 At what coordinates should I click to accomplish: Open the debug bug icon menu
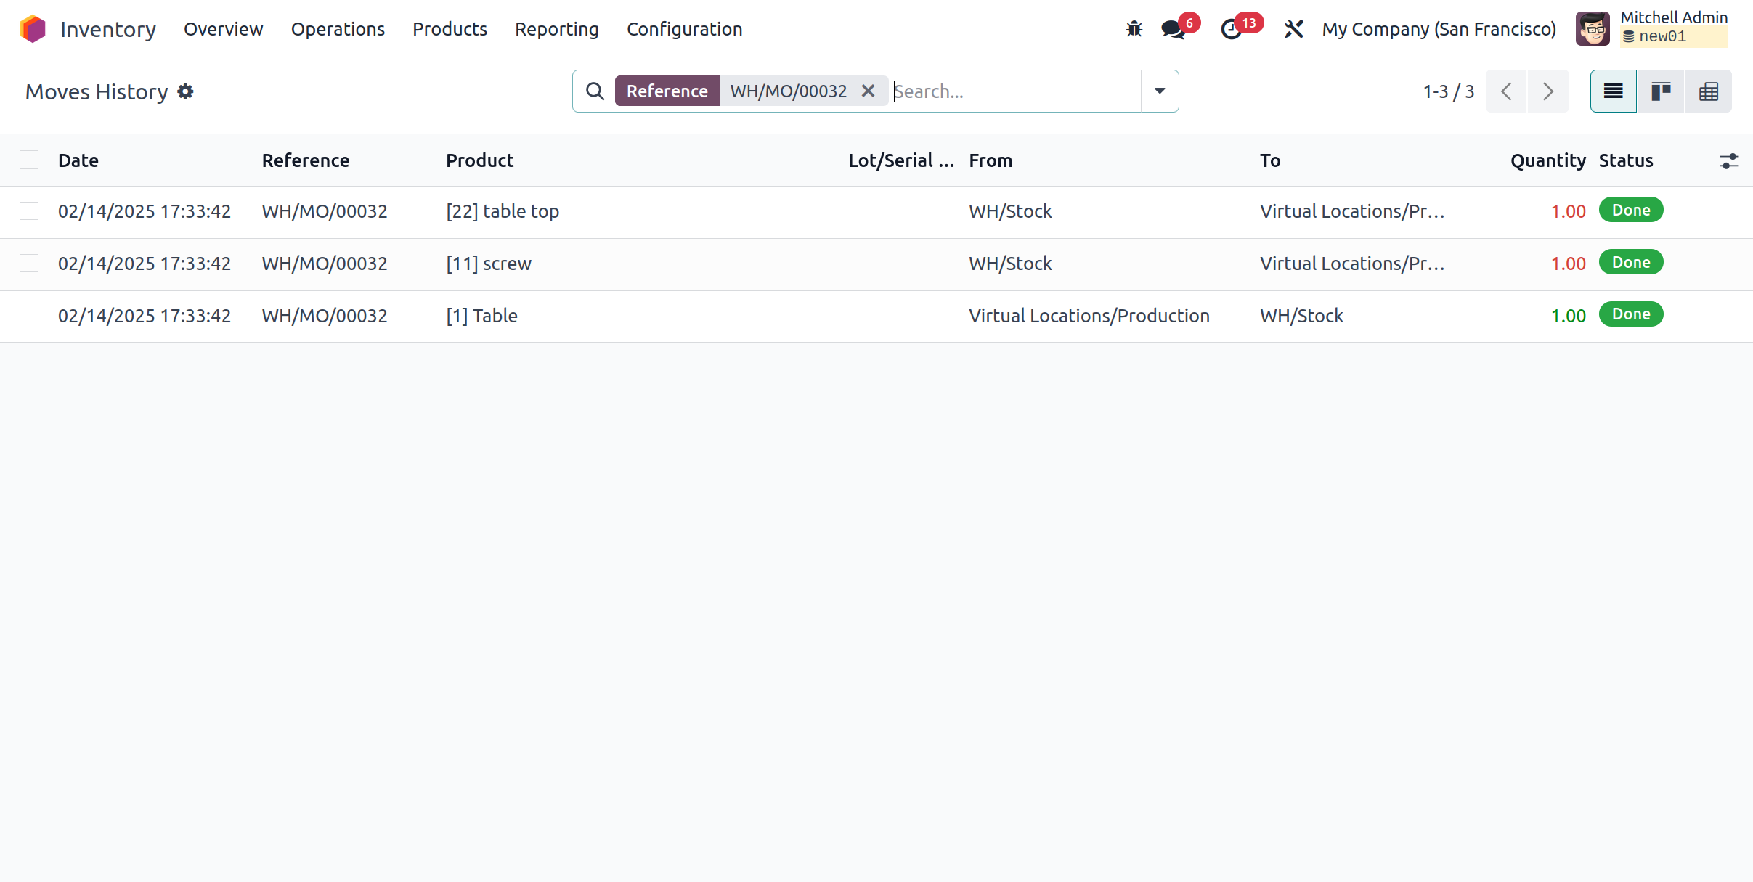tap(1134, 29)
